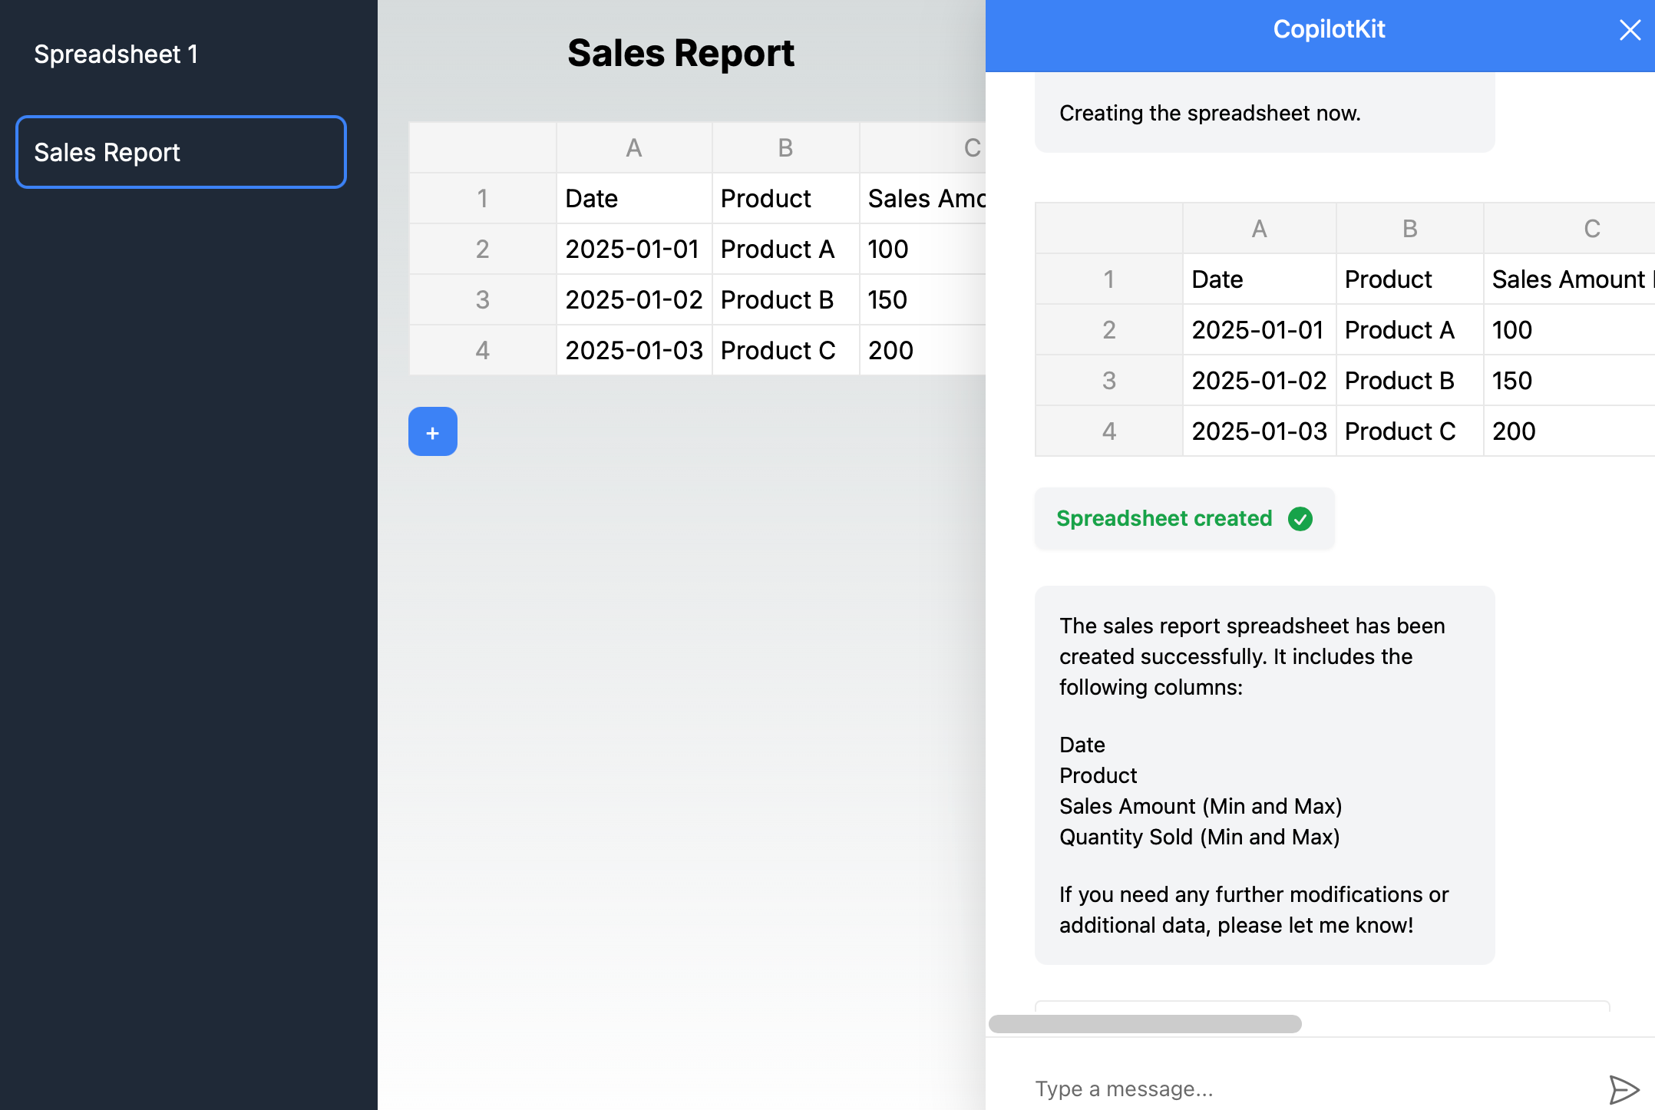Click row 3 header in chat preview table
The height and width of the screenshot is (1110, 1655).
[1109, 380]
